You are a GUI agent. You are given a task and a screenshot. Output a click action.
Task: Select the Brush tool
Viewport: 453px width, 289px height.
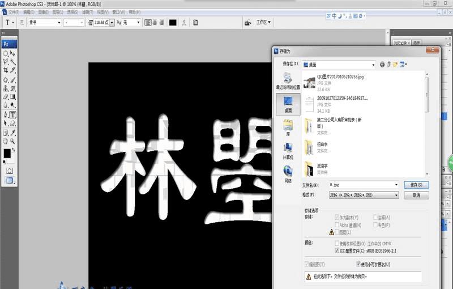click(x=12, y=80)
